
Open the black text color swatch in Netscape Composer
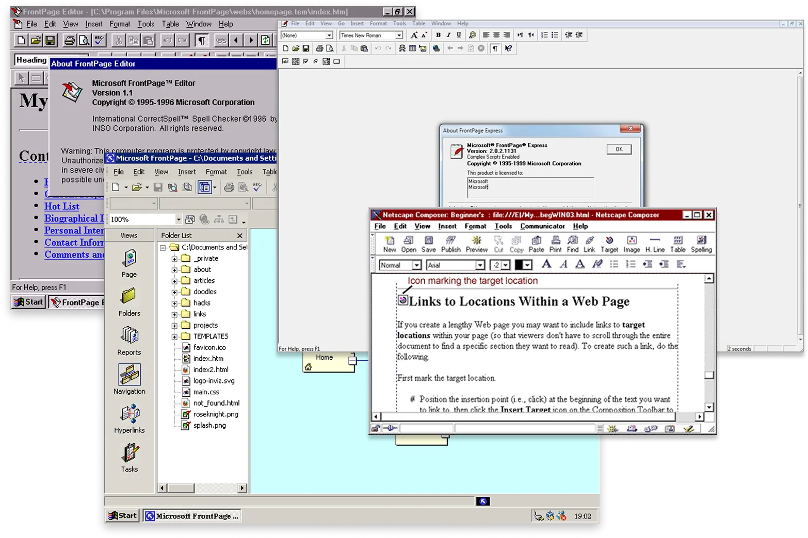click(x=523, y=265)
